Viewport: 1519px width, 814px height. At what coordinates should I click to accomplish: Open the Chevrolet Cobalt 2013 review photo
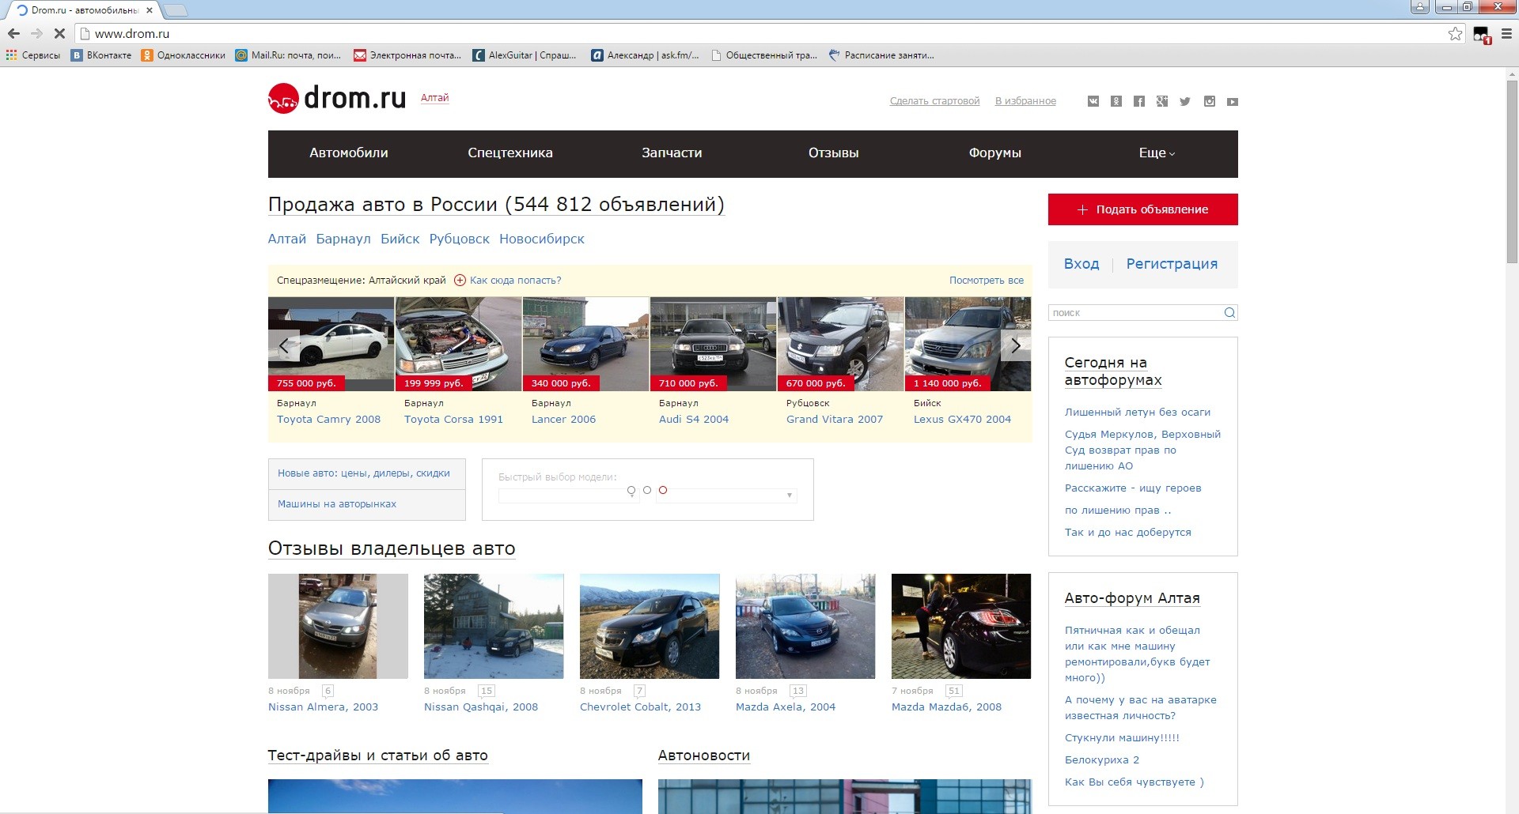[650, 626]
